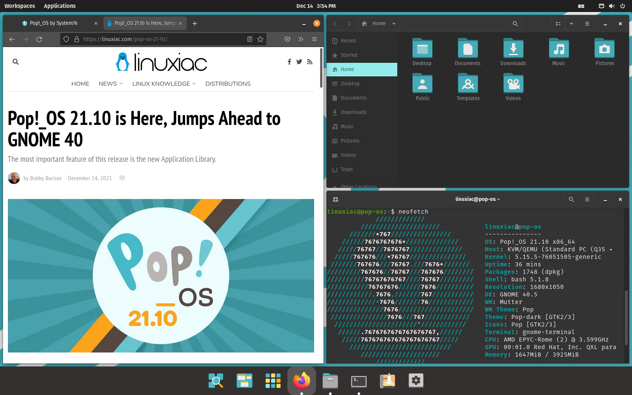Show more Firefox toolbar tools

(301, 39)
